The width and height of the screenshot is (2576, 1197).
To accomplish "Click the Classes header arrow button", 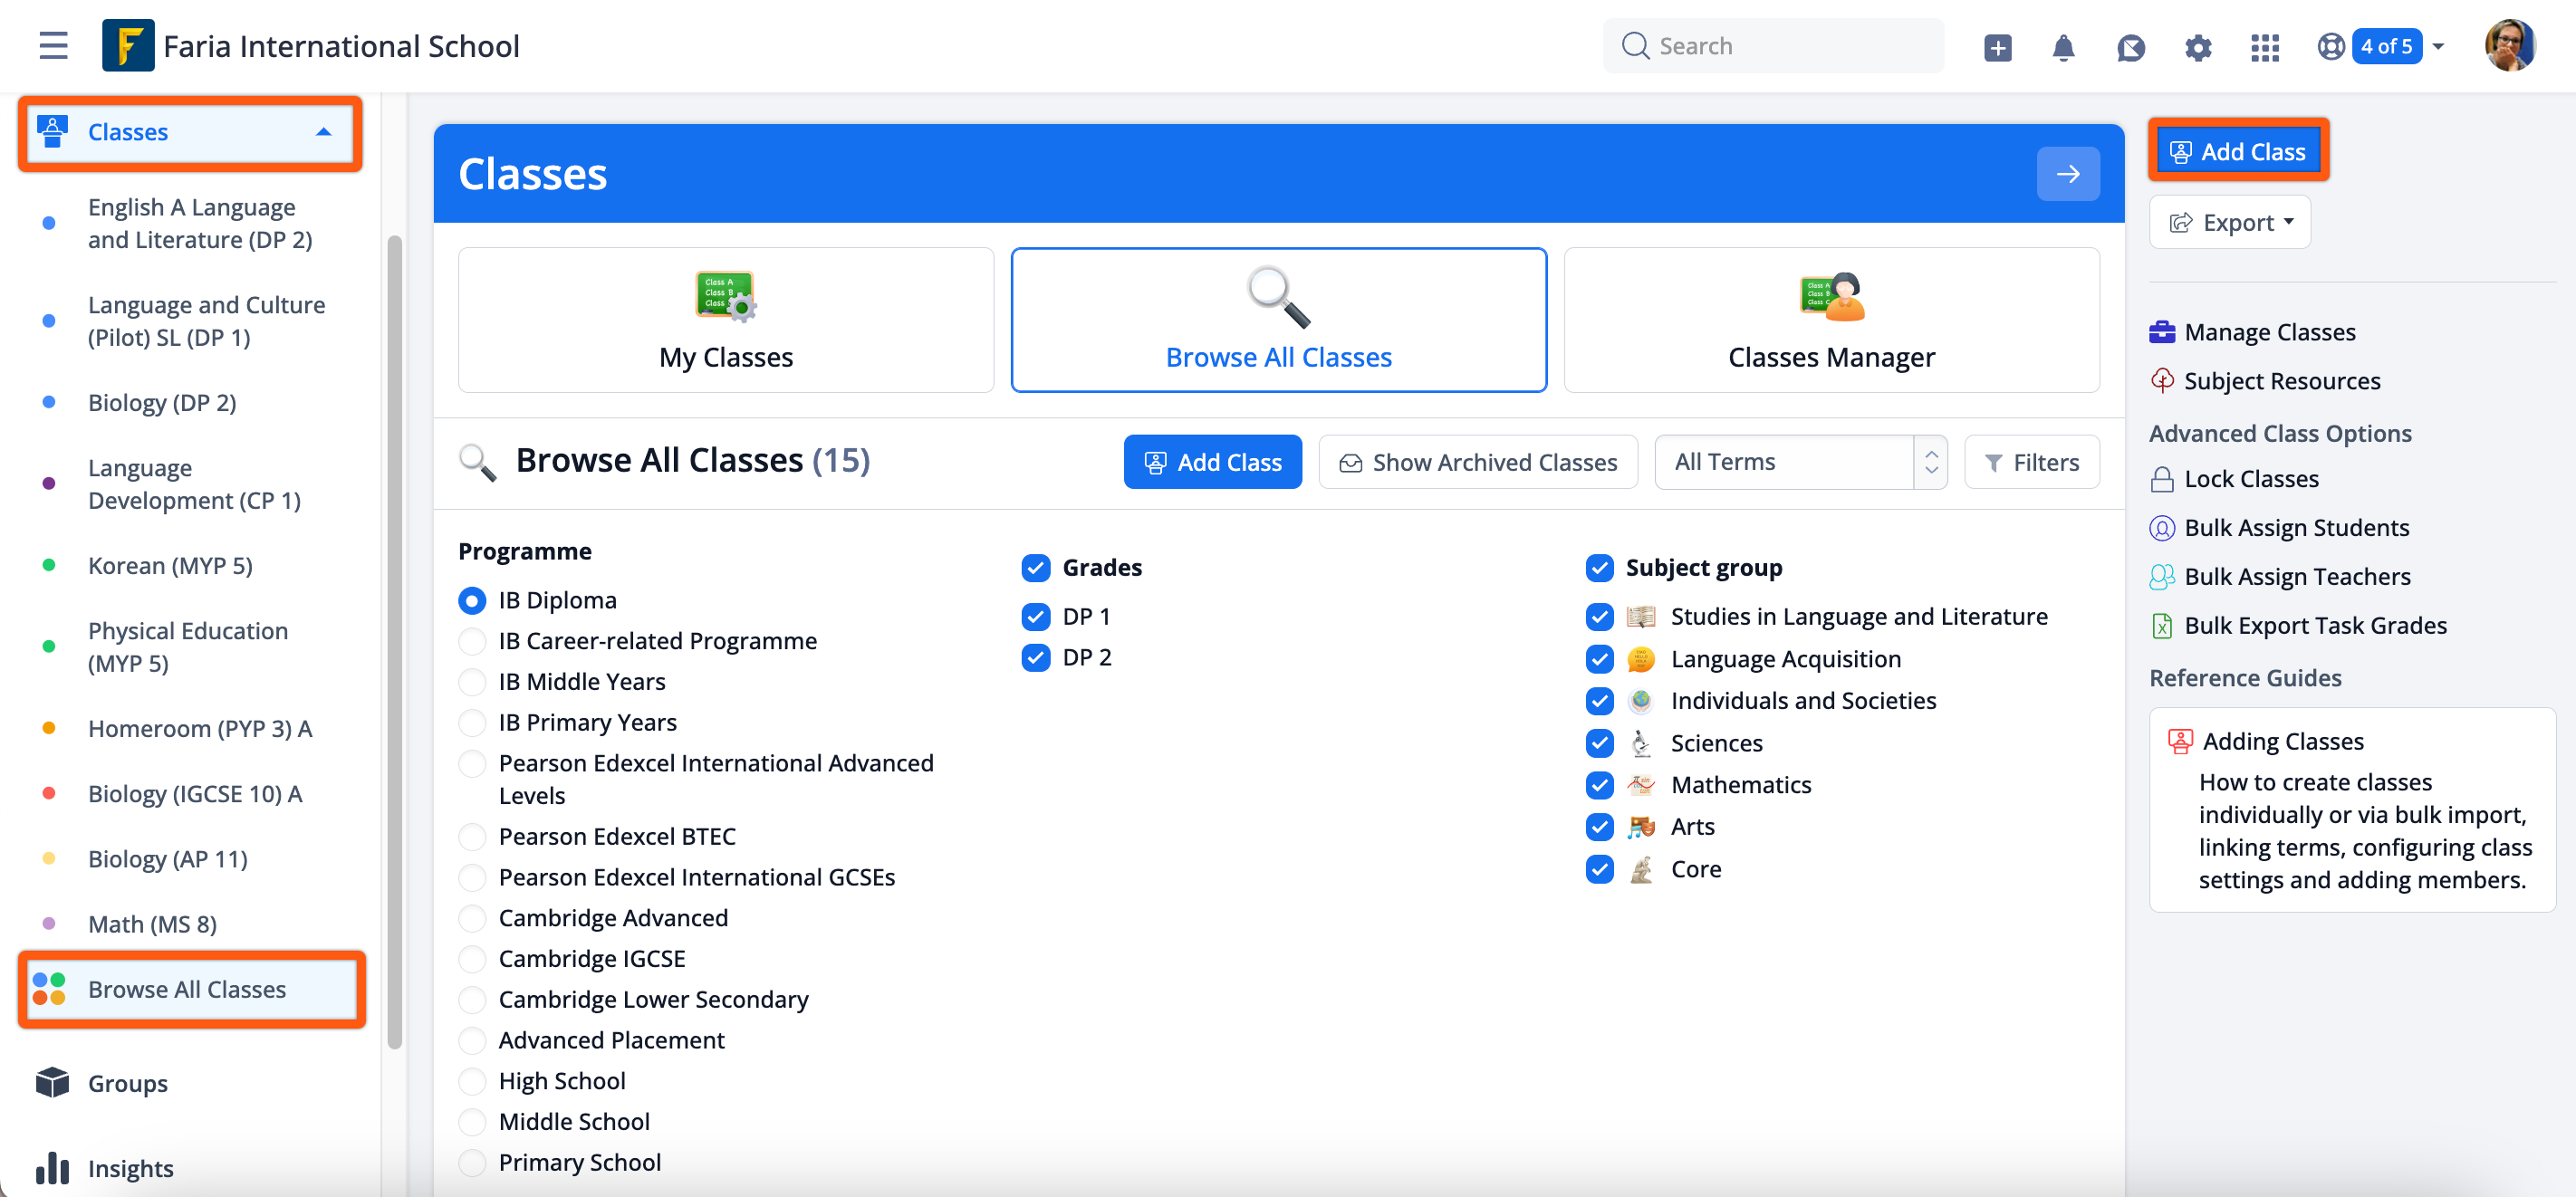I will click(2067, 174).
